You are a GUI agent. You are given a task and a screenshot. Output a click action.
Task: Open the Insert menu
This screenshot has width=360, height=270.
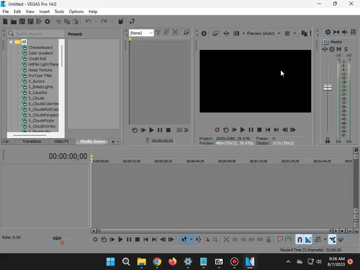[44, 12]
